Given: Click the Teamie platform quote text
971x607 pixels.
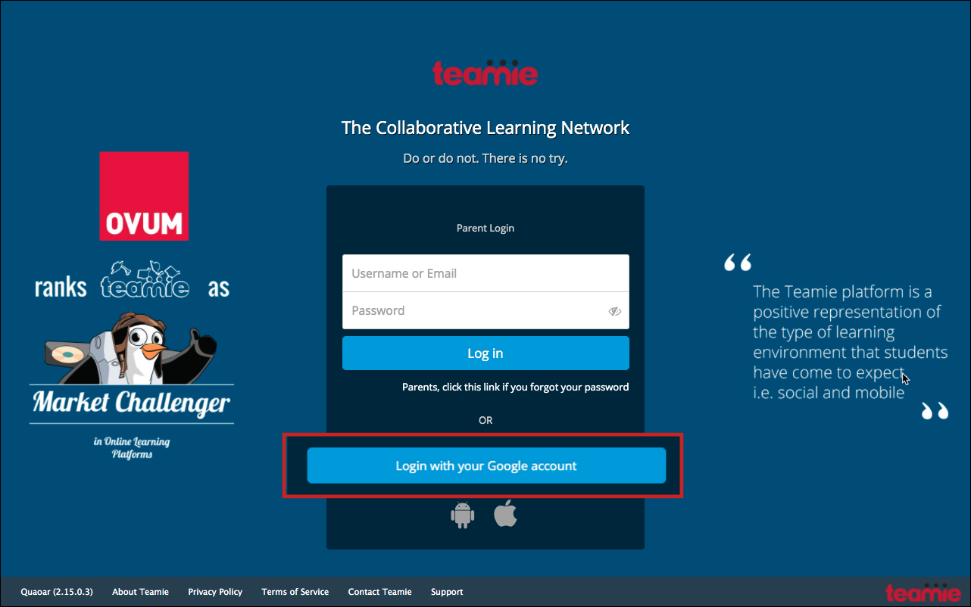Looking at the screenshot, I should (x=850, y=342).
